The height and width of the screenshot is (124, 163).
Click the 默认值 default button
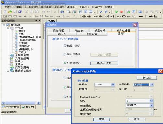[x=147, y=78]
